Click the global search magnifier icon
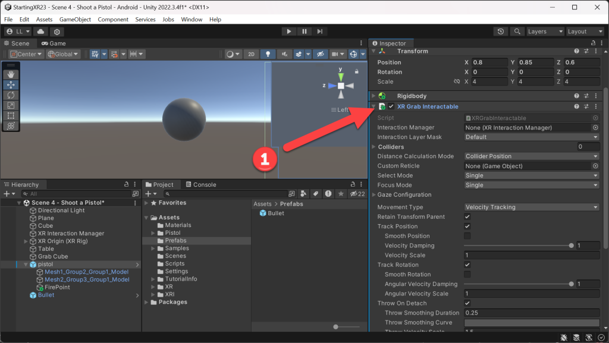Screen dimensions: 609x343 517,32
